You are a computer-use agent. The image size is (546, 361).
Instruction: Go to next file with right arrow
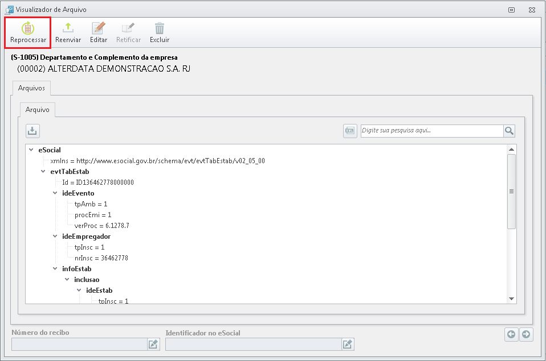526,334
